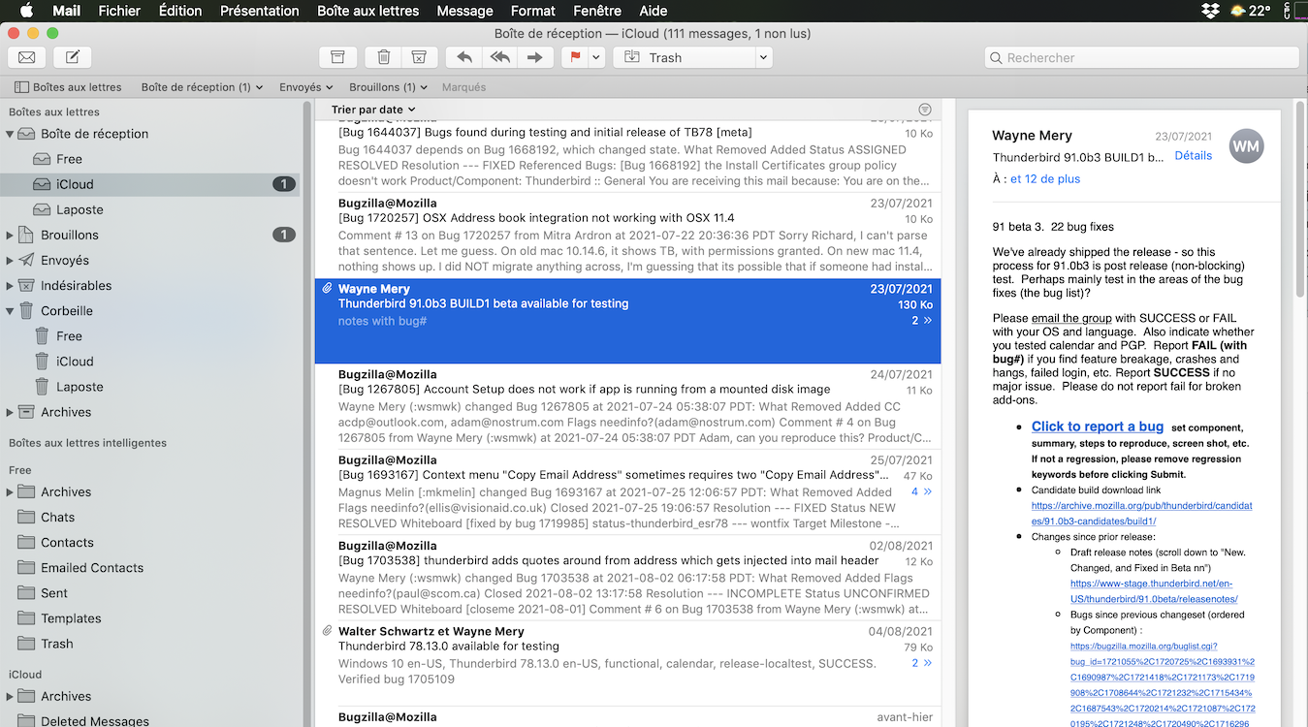Open the flag color dropdown arrow
The height and width of the screenshot is (727, 1308).
coord(596,57)
